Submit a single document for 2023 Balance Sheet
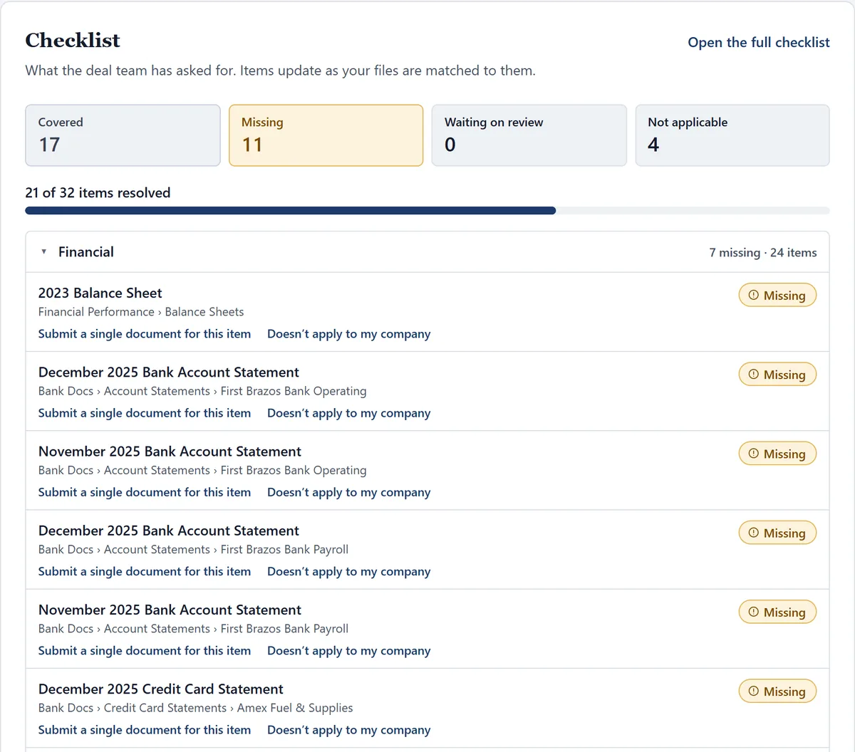The height and width of the screenshot is (752, 855). click(x=145, y=334)
